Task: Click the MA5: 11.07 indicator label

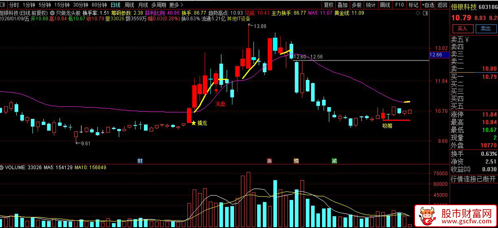Action: click(320, 13)
